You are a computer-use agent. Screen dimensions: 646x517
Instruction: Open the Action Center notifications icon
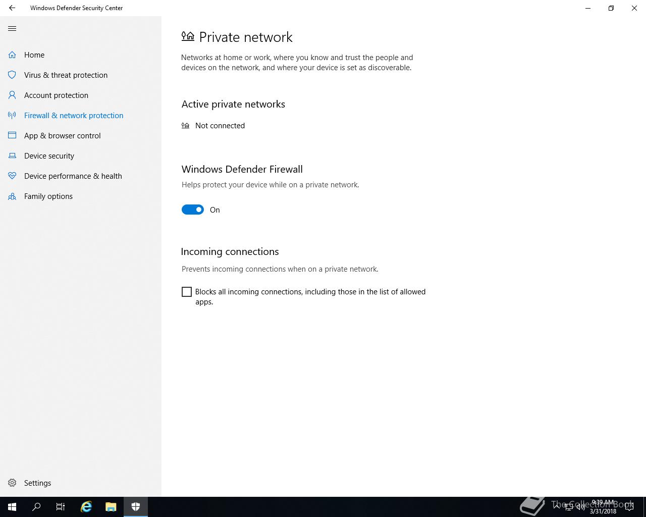click(x=629, y=507)
